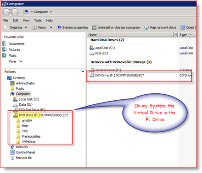
Task: Expand the Views dropdown arrow
Action: pos(51,27)
